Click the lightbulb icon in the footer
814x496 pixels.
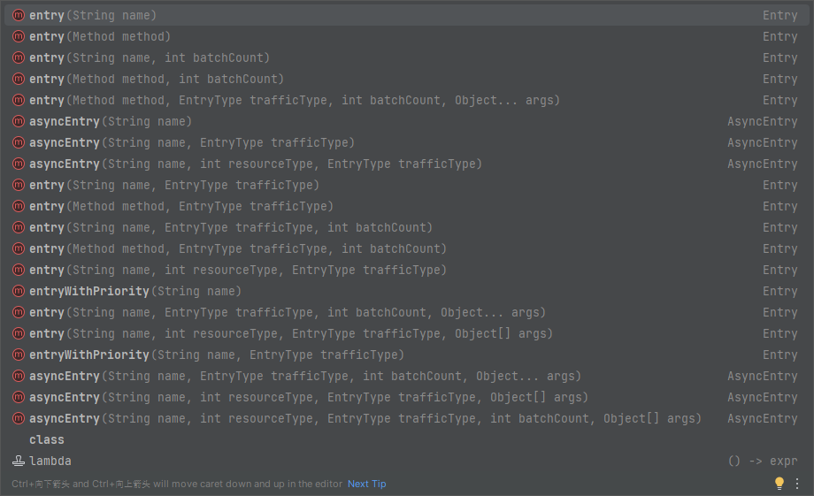point(779,483)
